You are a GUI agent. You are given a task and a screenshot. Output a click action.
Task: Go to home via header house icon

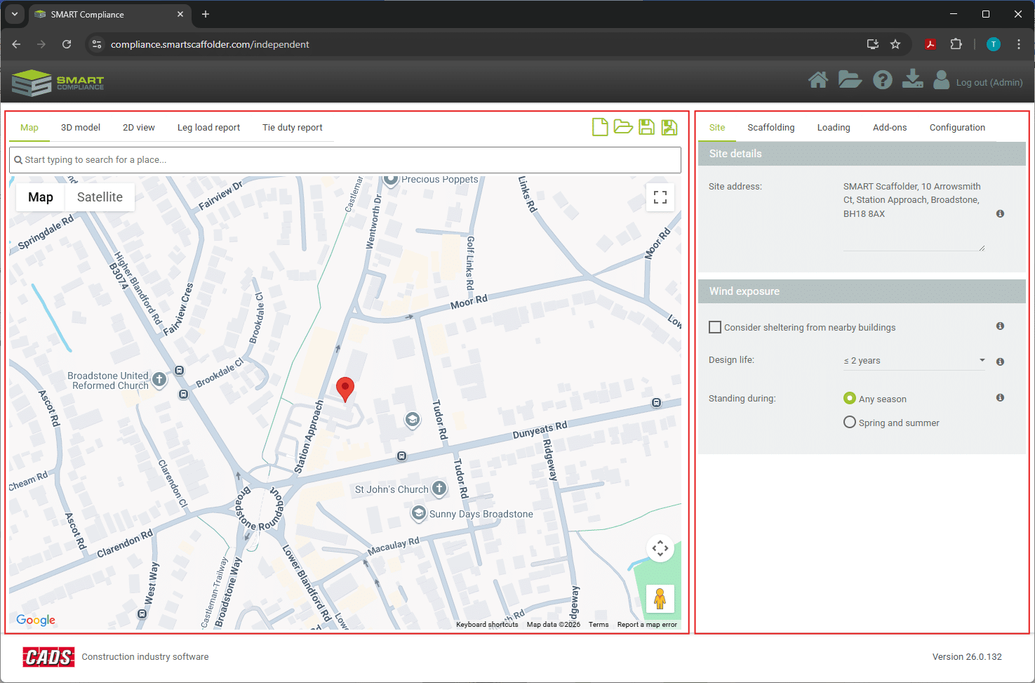pyautogui.click(x=817, y=80)
